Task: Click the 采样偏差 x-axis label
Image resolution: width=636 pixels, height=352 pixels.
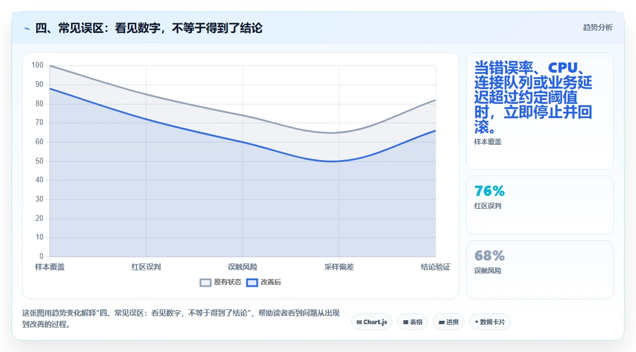Action: (339, 267)
